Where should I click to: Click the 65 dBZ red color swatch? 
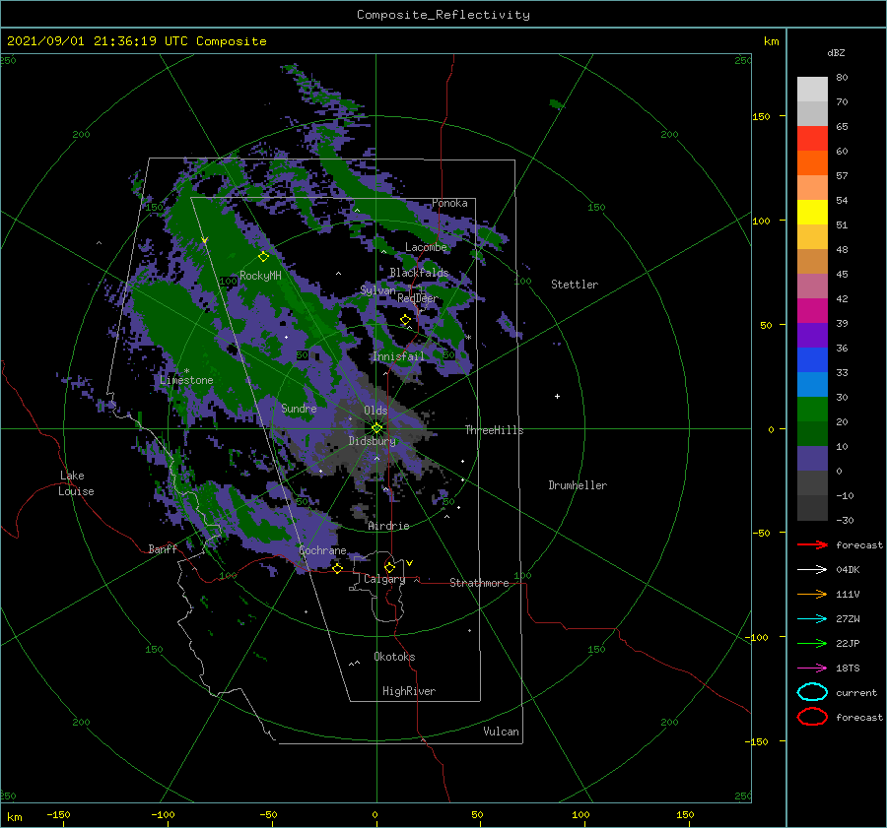pyautogui.click(x=812, y=138)
